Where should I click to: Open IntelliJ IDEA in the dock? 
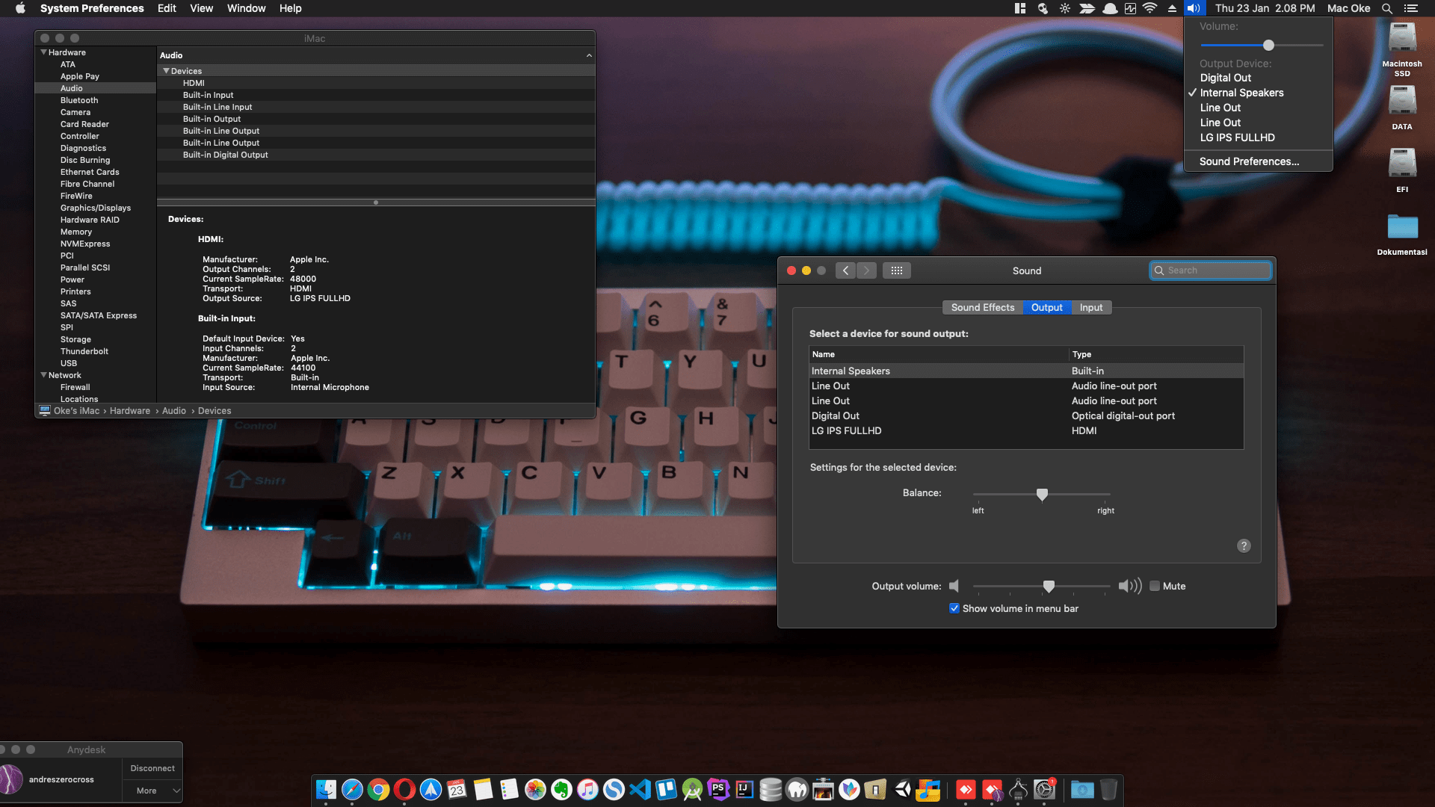click(x=744, y=790)
